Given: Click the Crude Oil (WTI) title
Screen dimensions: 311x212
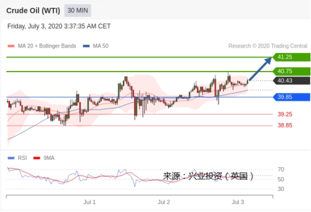Looking at the screenshot, I should pyautogui.click(x=33, y=11).
